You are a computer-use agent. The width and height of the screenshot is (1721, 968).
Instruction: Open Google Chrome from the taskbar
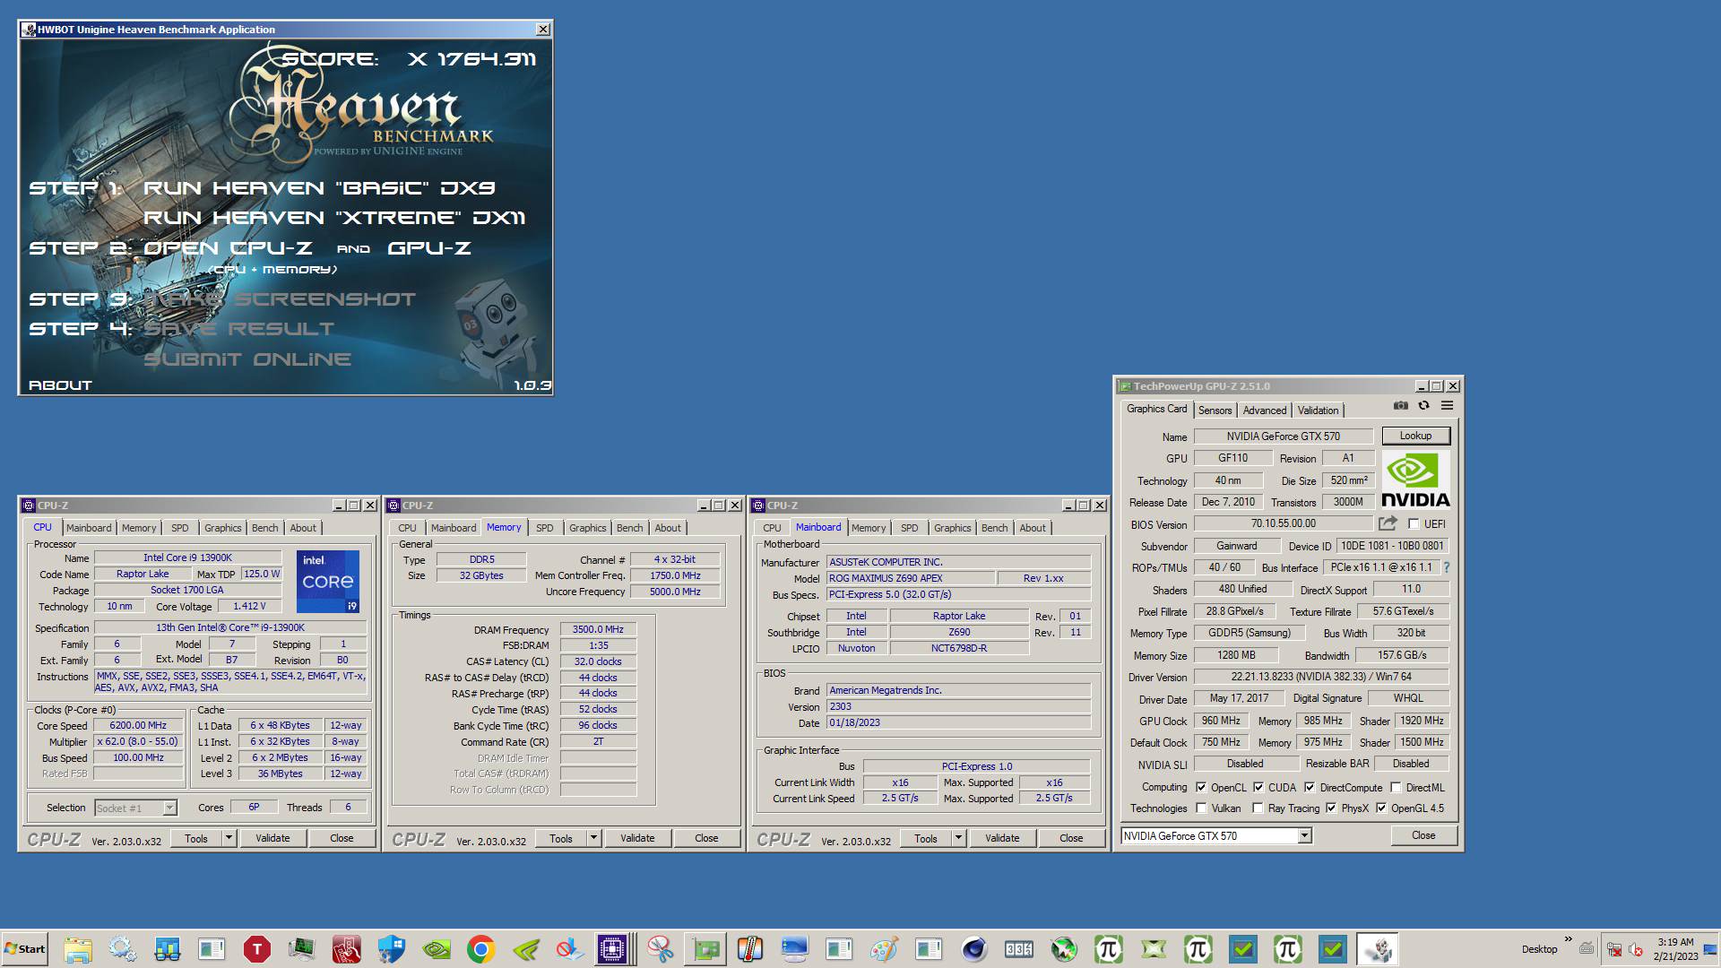[481, 949]
